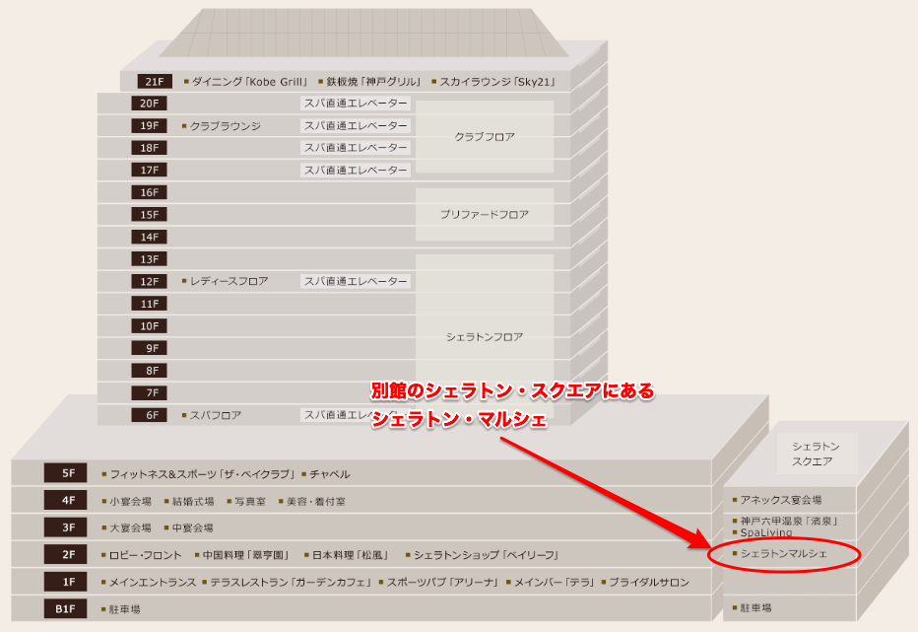The image size is (918, 632).
Task: Click 神戸六甲温泉「濱泉」 in the annex
Action: (x=789, y=521)
